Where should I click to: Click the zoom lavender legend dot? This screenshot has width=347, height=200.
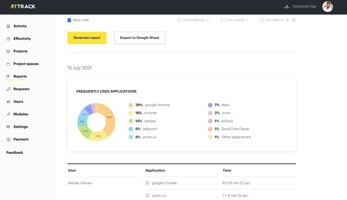(x=210, y=113)
